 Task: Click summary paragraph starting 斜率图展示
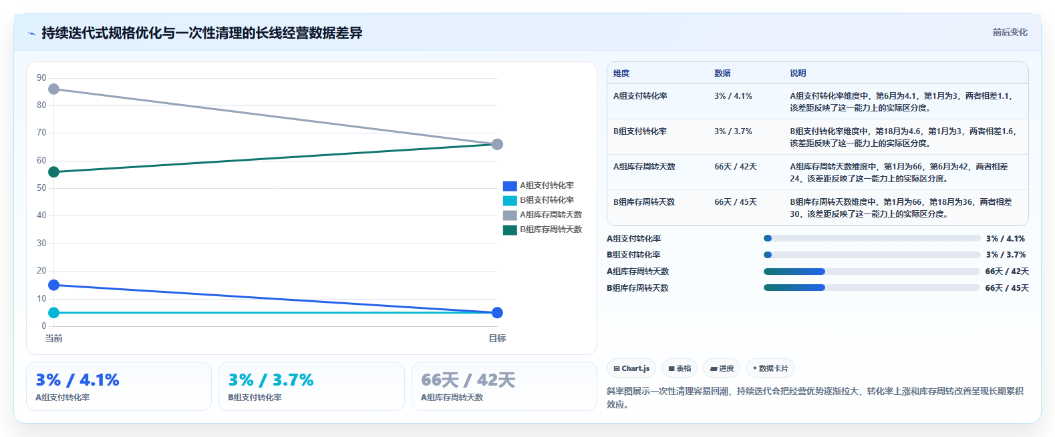[815, 398]
